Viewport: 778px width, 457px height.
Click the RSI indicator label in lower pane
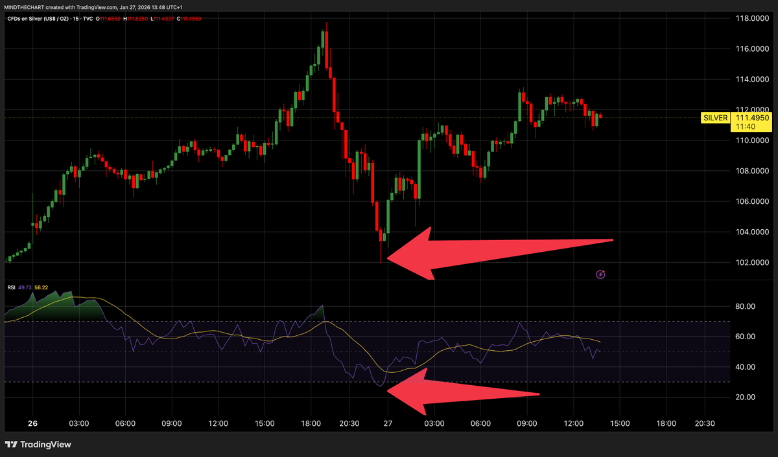10,285
